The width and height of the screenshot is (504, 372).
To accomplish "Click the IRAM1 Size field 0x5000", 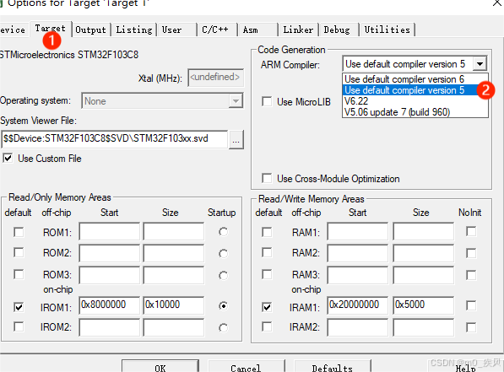I will tap(424, 305).
